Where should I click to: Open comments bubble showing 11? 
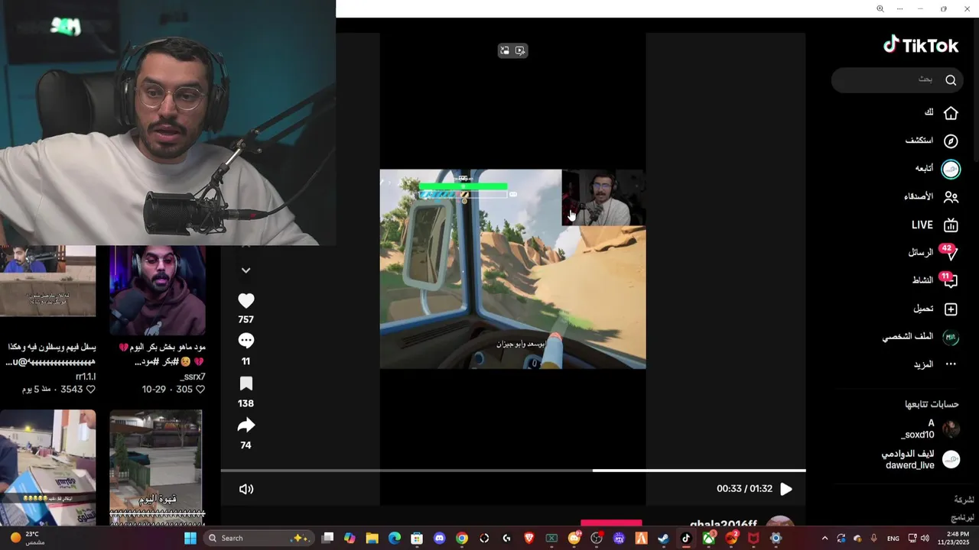[246, 341]
